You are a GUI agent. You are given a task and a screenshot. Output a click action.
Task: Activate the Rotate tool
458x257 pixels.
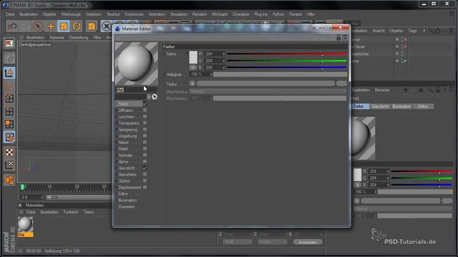[x=77, y=26]
